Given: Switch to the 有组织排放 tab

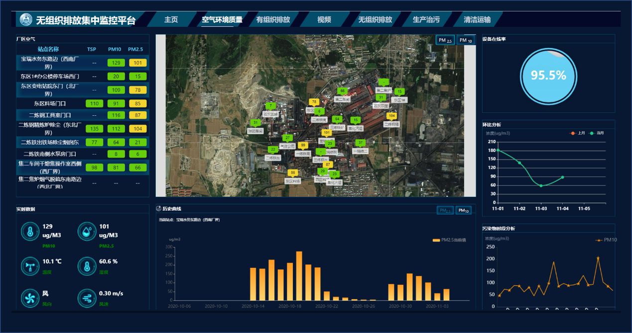Looking at the screenshot, I should 273,20.
